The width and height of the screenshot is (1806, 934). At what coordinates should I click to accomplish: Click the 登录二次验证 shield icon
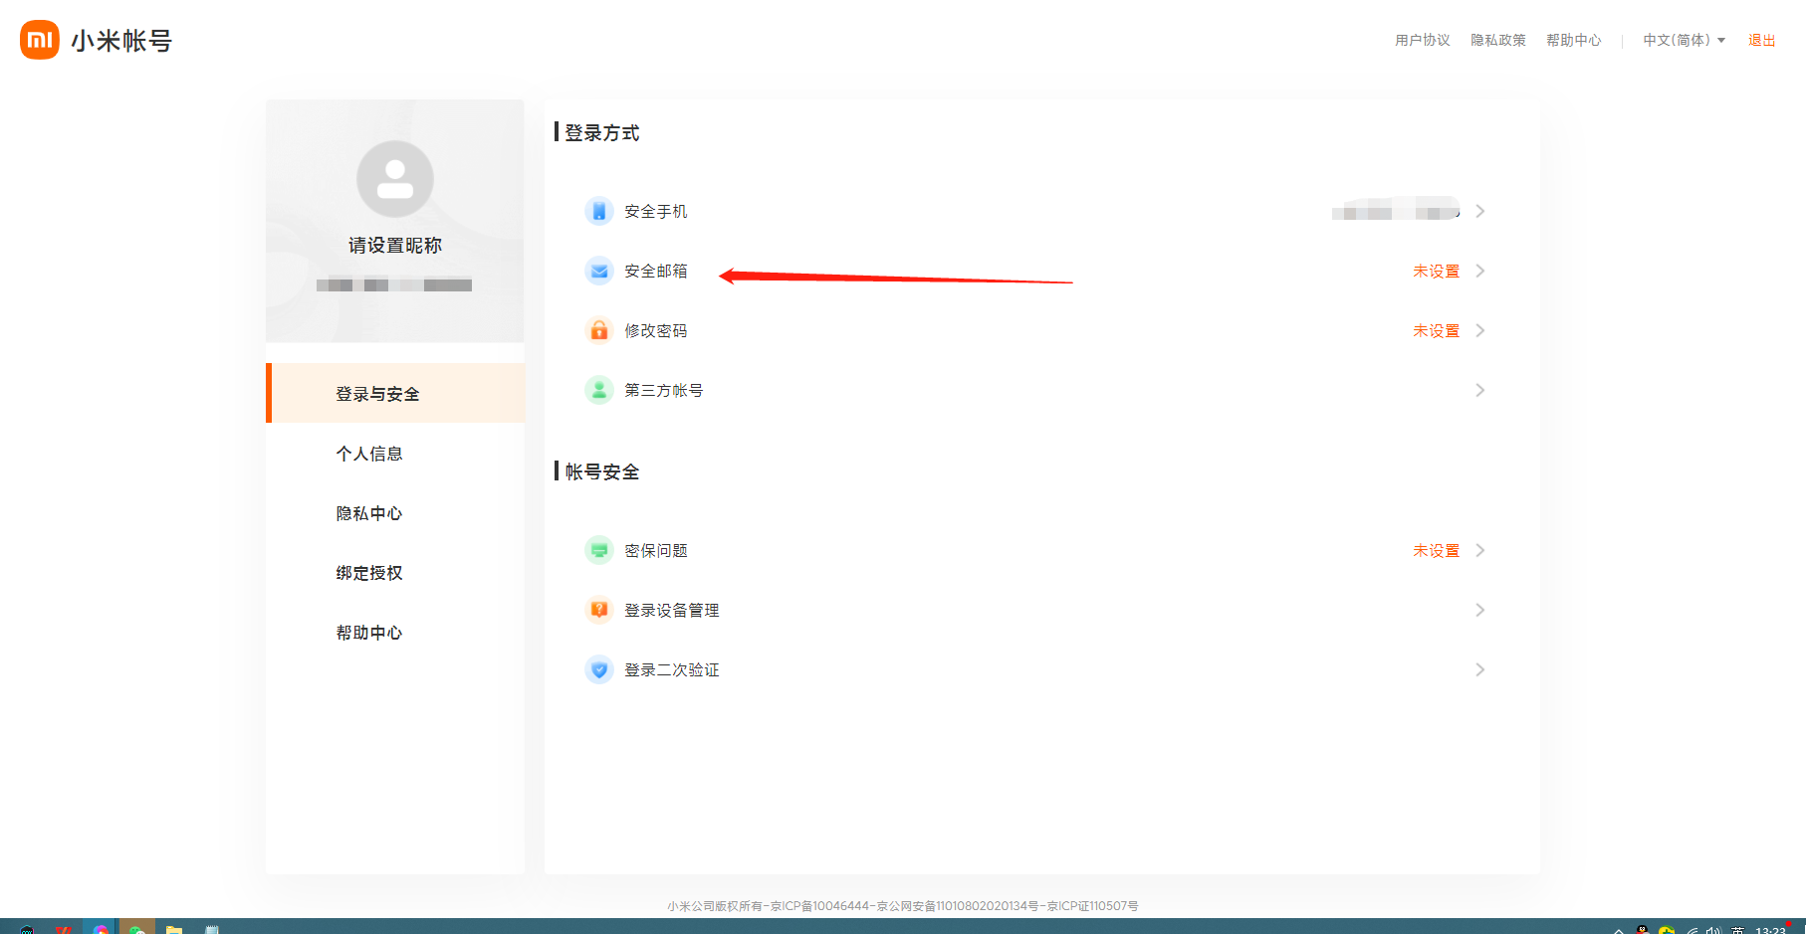[x=599, y=669]
